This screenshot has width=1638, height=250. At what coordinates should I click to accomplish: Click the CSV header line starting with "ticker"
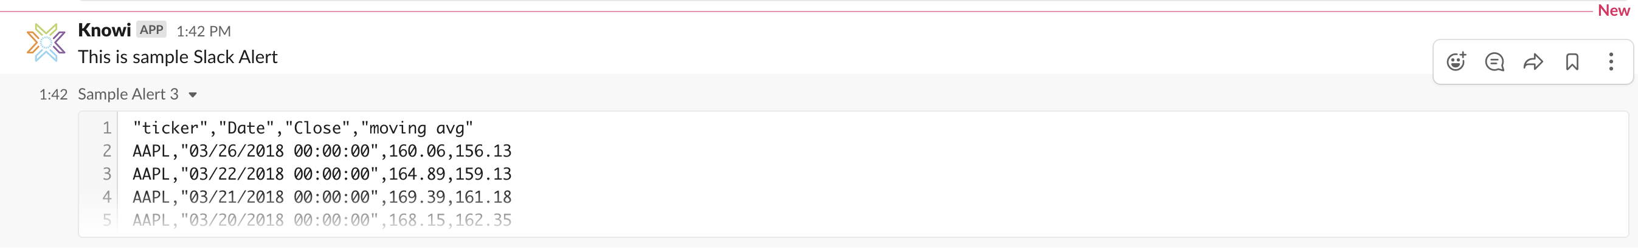tap(303, 128)
